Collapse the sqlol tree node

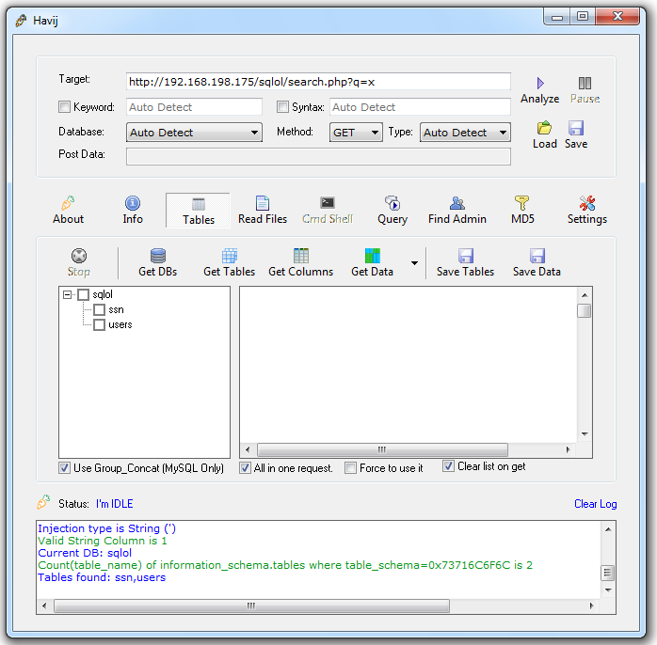pyautogui.click(x=67, y=294)
